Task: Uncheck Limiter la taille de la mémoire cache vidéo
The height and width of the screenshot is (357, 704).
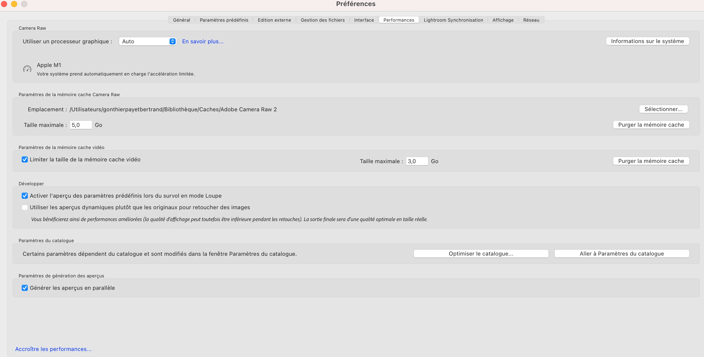Action: coord(24,160)
